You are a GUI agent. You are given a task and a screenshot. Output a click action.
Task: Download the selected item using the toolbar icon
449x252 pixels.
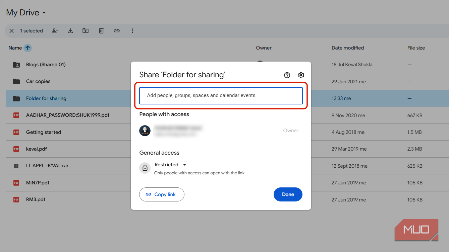[70, 31]
